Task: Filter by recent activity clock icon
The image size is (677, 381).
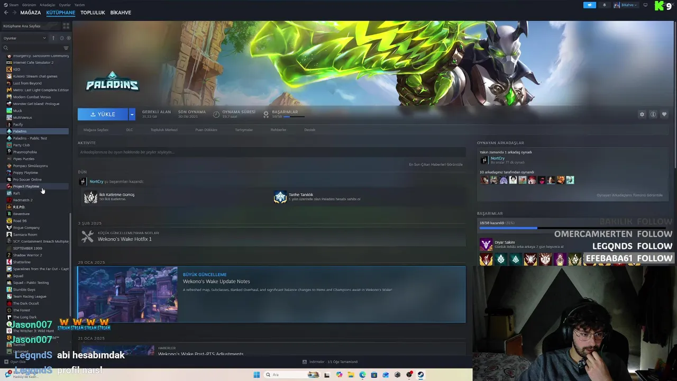Action: pyautogui.click(x=61, y=38)
